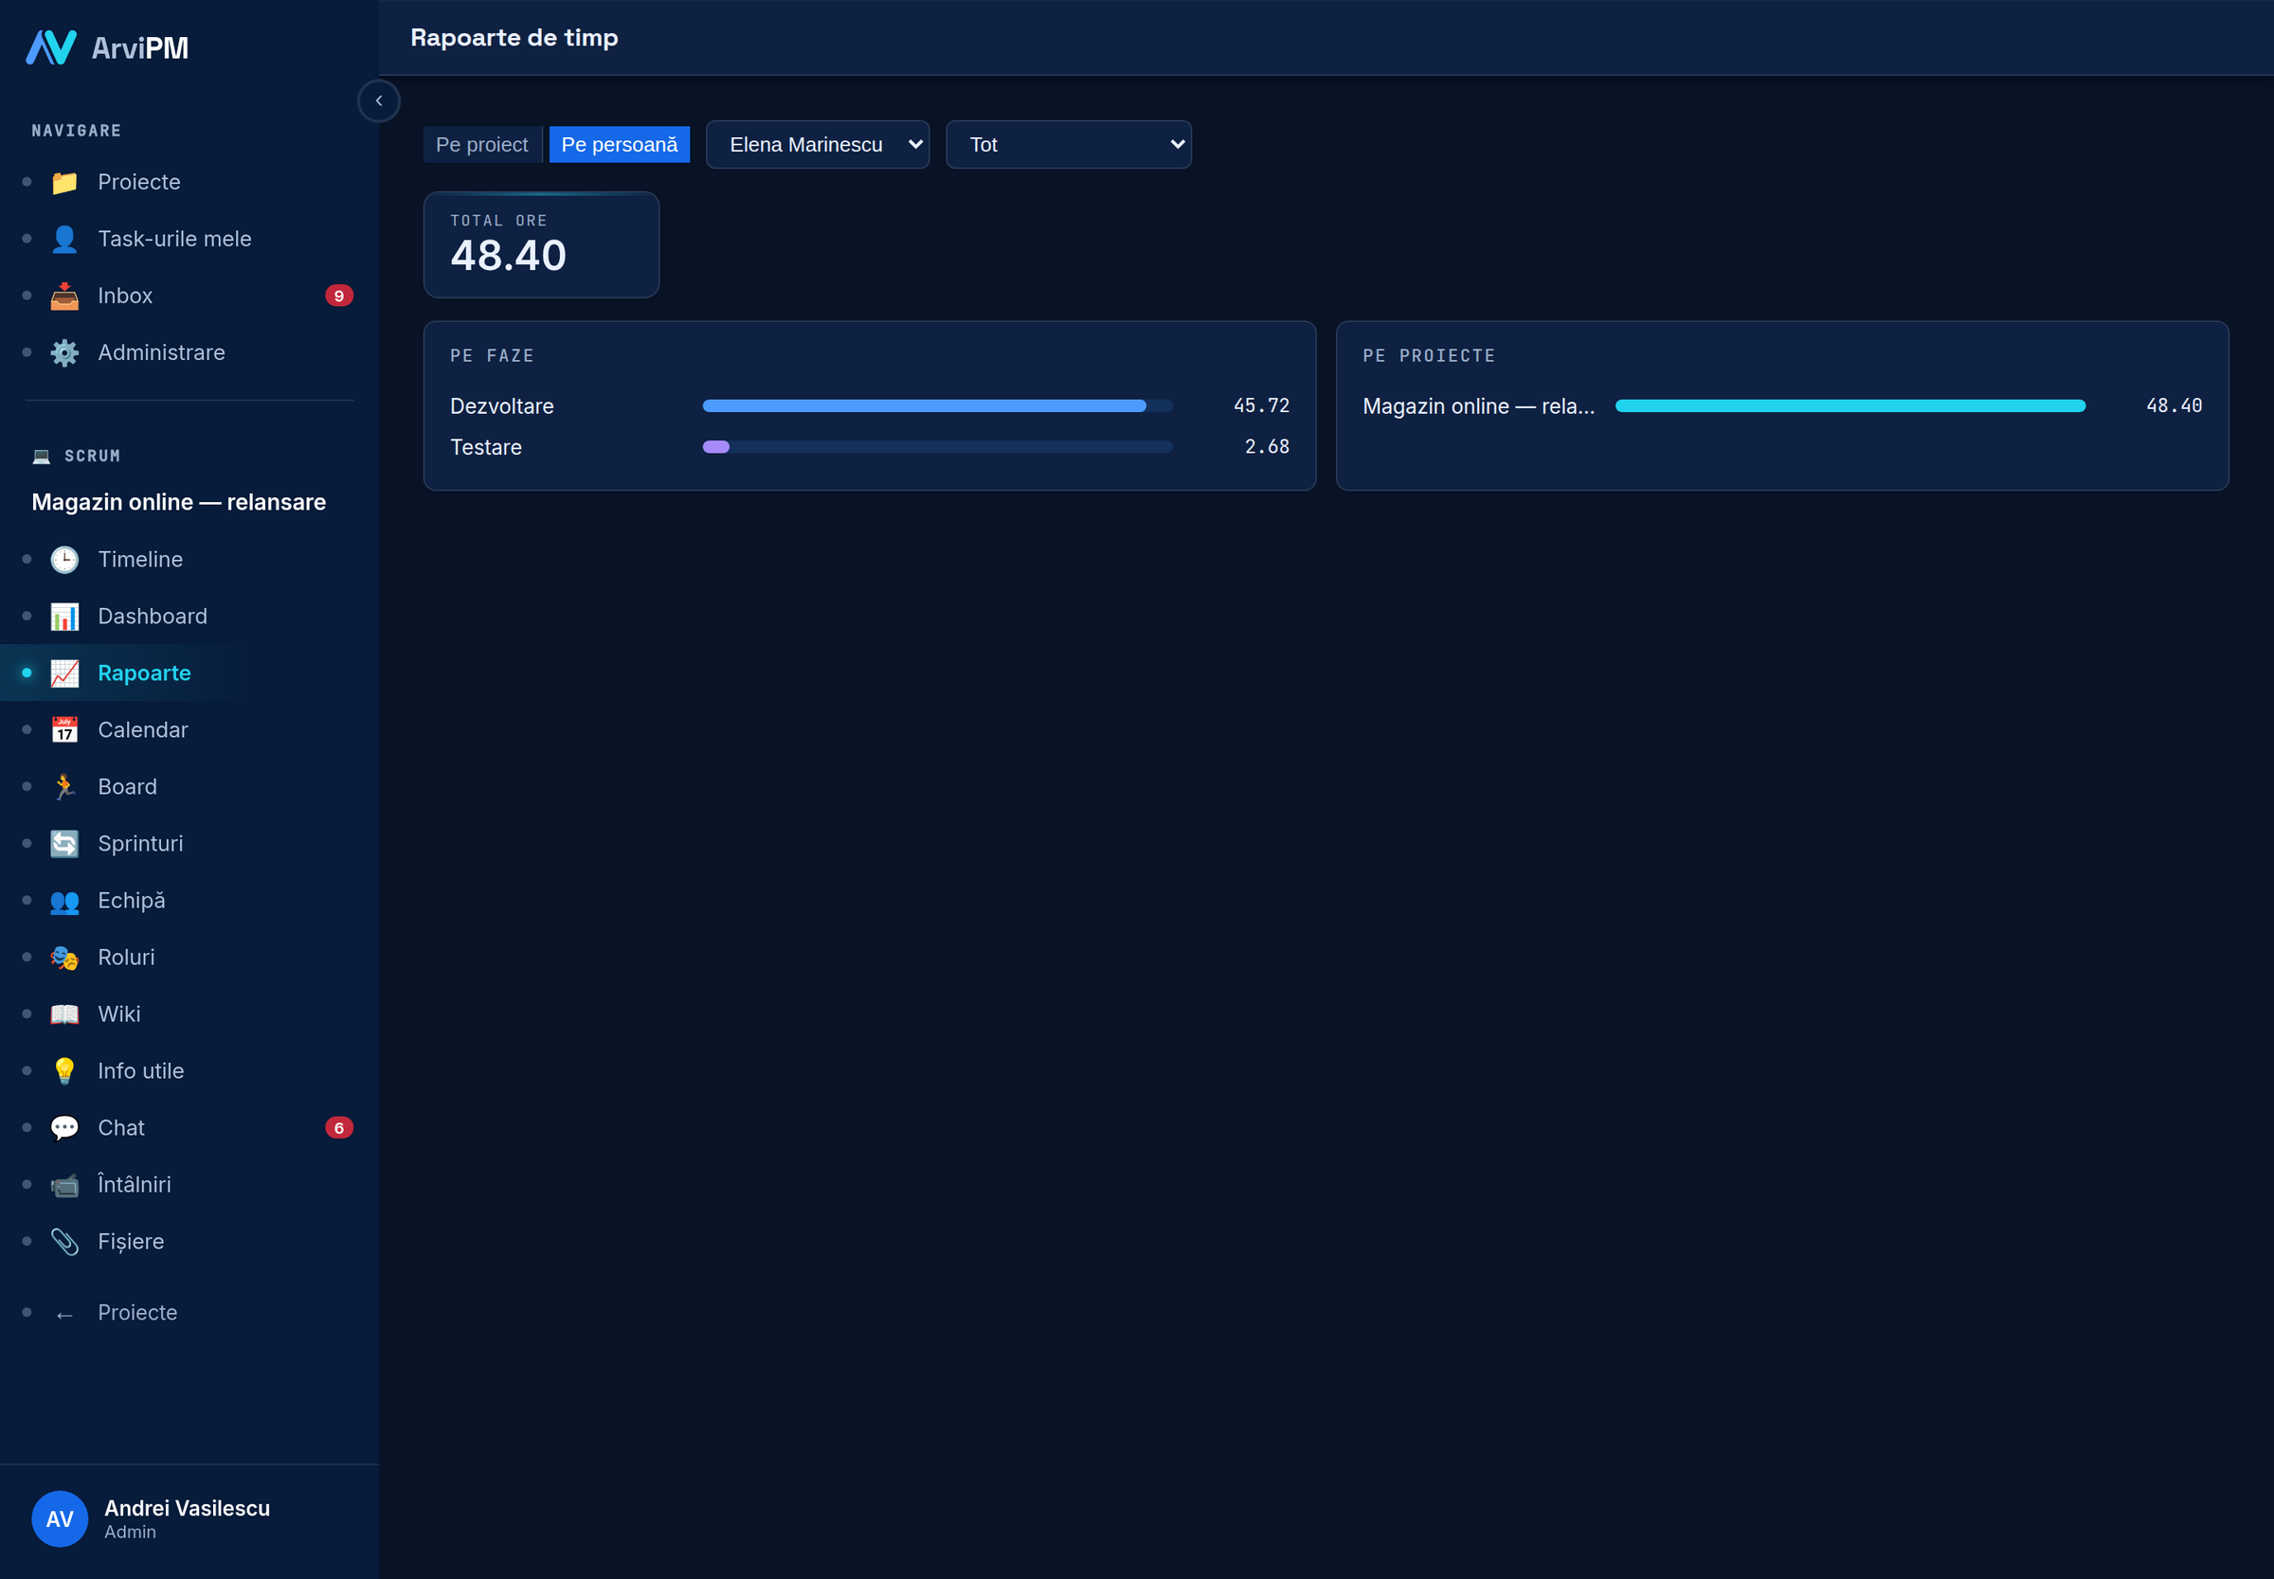
Task: Click the PE FAZE panel heading
Action: (x=492, y=356)
